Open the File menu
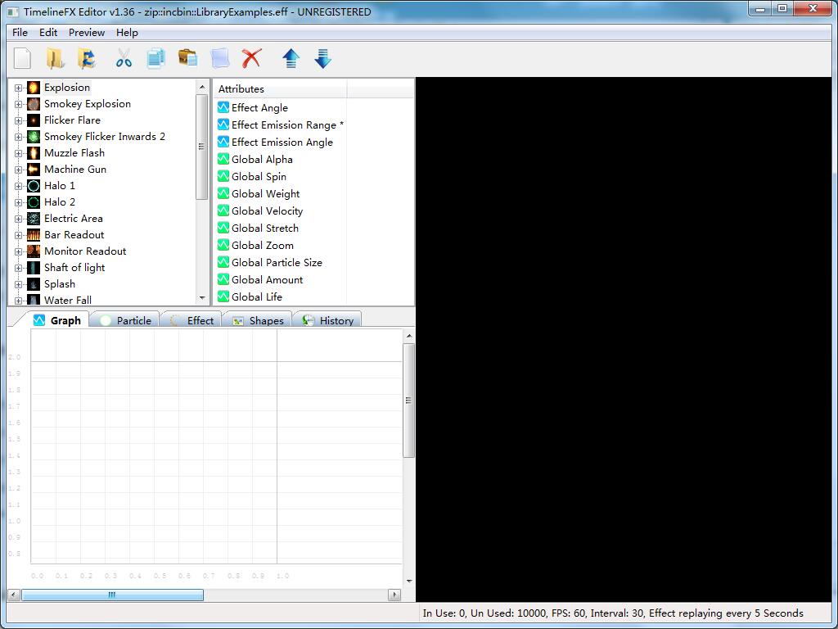 click(20, 33)
